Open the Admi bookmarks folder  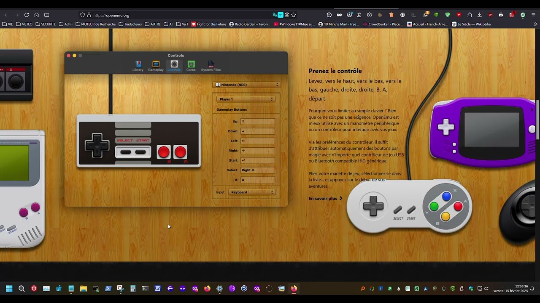(x=65, y=24)
